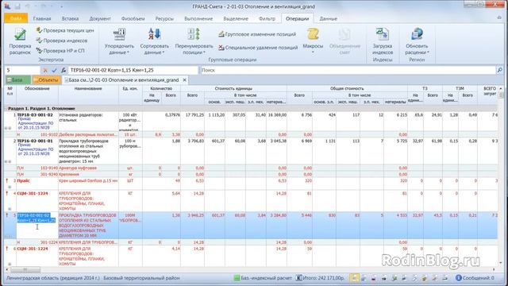The height and width of the screenshot is (286, 508).
Task: Open the Макросы dropdown
Action: coord(313,41)
